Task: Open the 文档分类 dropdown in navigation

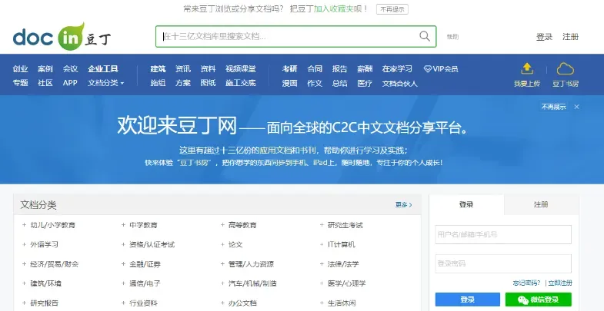Action: point(106,83)
